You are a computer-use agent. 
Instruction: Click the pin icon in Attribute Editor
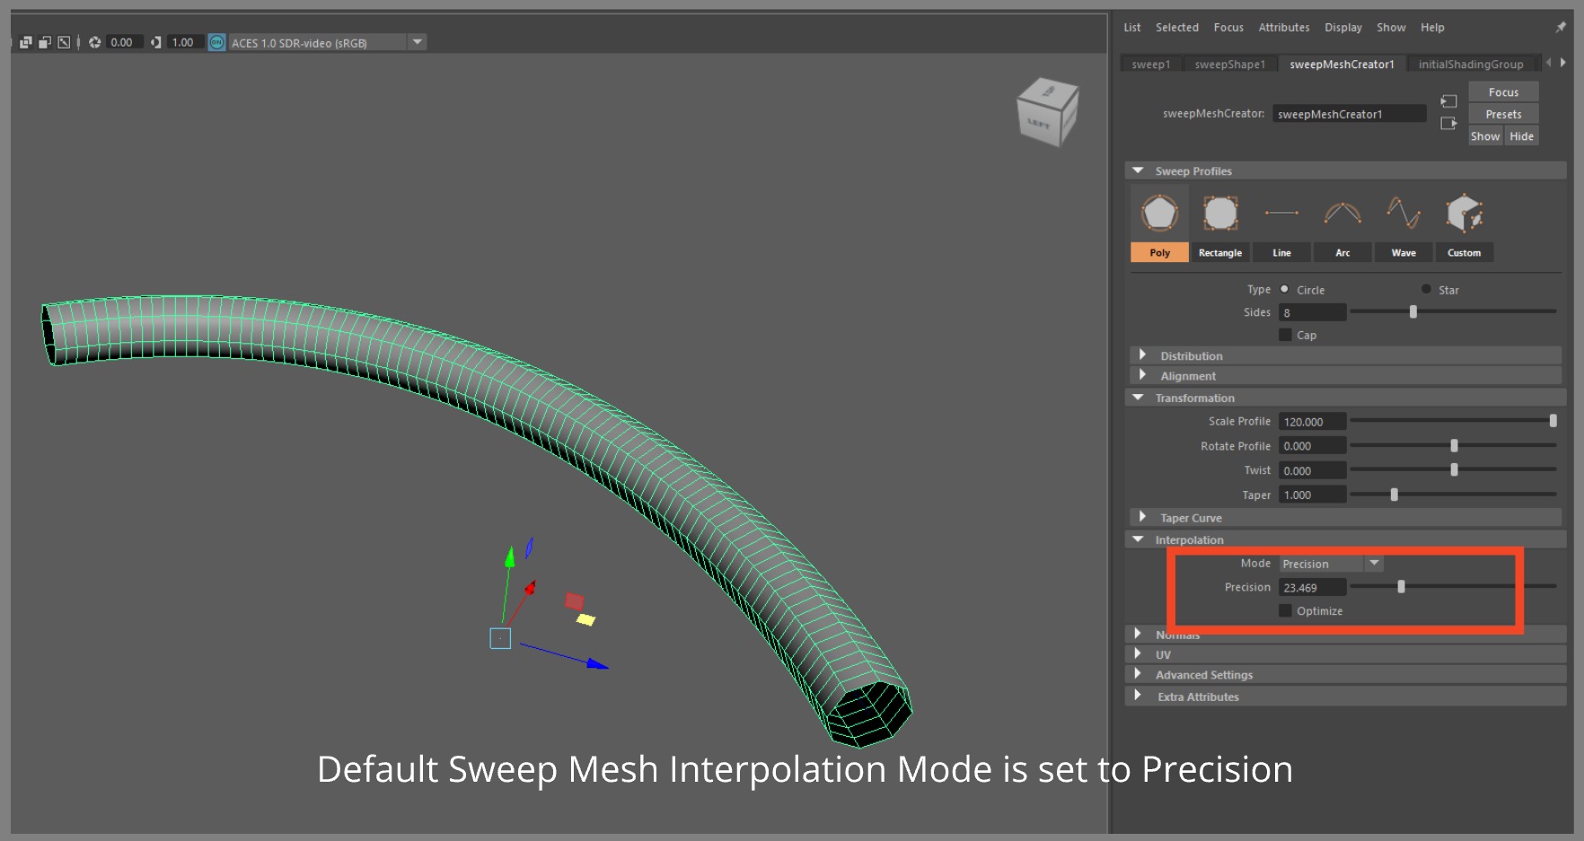(x=1561, y=28)
